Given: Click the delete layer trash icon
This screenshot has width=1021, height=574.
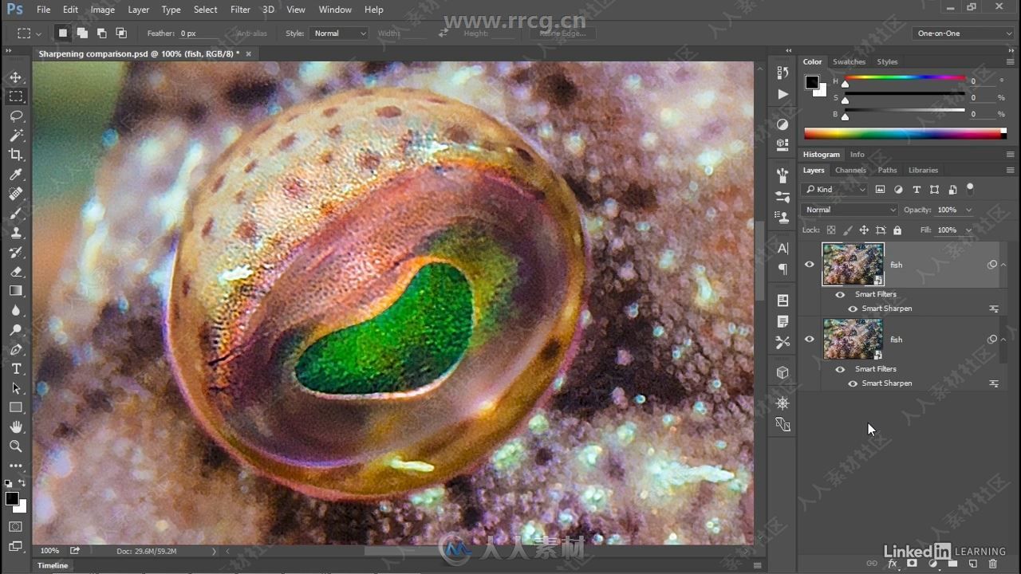Looking at the screenshot, I should pos(993,564).
